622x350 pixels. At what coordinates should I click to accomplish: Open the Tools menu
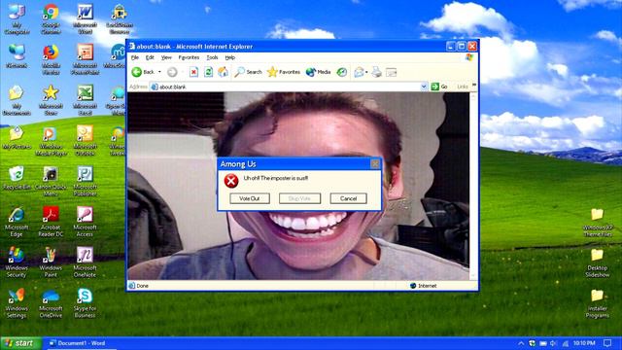coord(212,57)
